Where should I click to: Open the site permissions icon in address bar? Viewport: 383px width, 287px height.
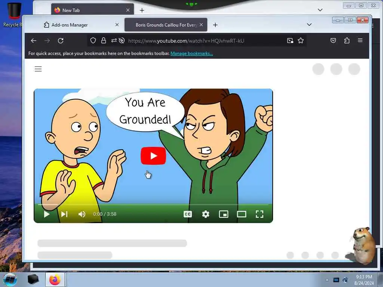point(114,40)
